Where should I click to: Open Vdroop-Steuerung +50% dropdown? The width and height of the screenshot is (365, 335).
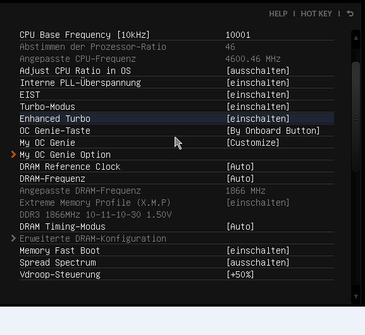tap(240, 274)
